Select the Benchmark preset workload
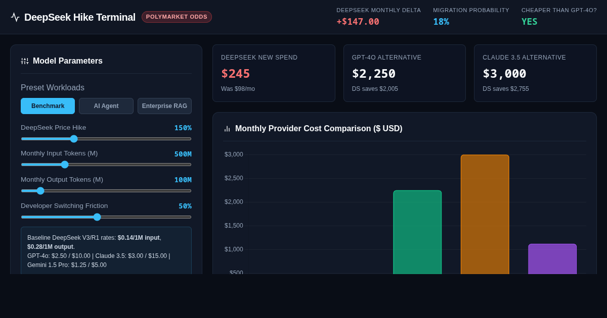The height and width of the screenshot is (318, 607). [x=48, y=106]
